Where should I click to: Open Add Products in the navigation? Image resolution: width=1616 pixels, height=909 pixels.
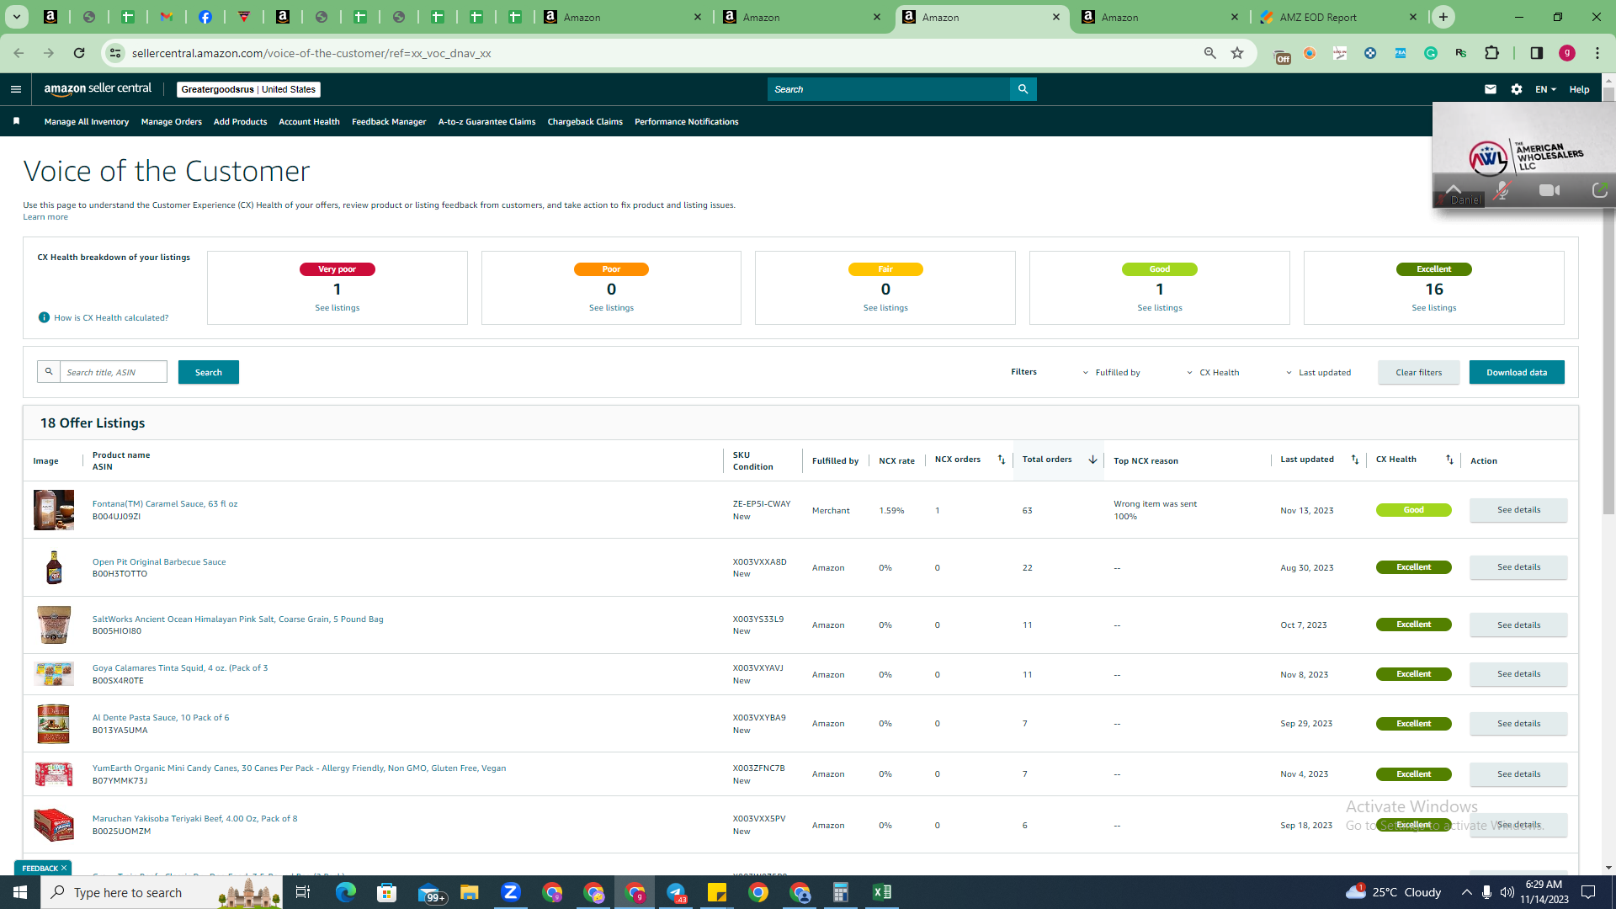pos(240,121)
